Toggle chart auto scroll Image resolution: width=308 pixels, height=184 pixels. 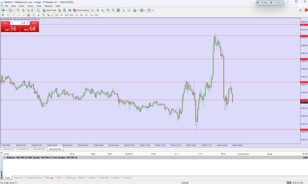coord(124,10)
